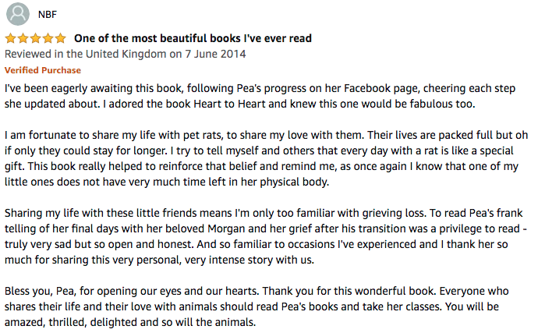538x333 pixels.
Task: Click the 'Reviewed in the United Kingdom' date line
Action: [x=126, y=54]
